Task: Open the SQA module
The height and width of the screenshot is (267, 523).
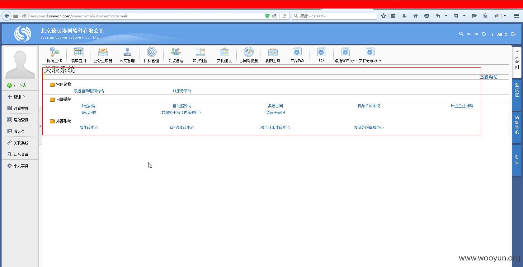Action: point(321,55)
